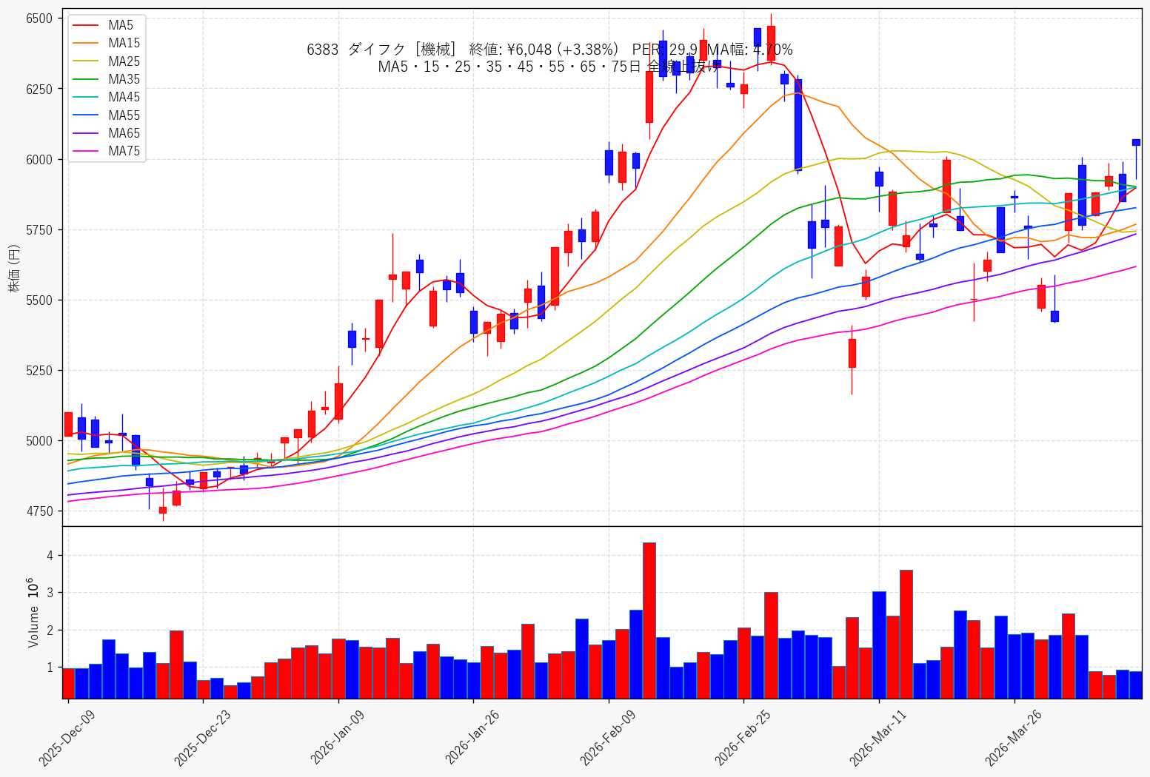Viewport: 1150px width, 777px height.
Task: Point at the 5250 price axis label
Action: click(x=40, y=371)
